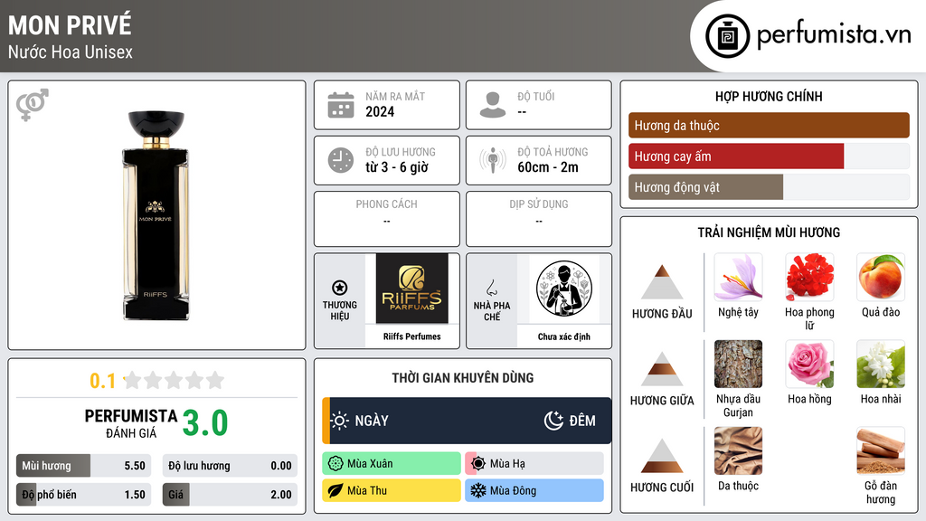Click the star rating row beside 0.1

click(x=175, y=380)
